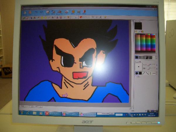
Task: Select the straight line drawing tool
Action: 49,18
